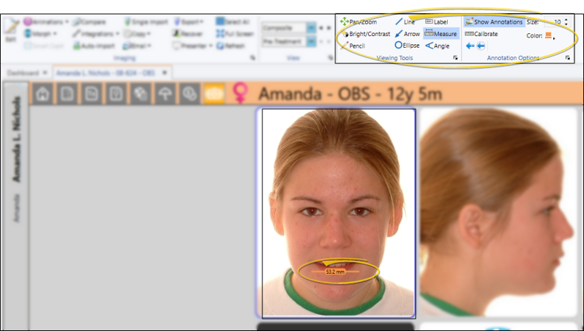Image resolution: width=584 pixels, height=331 pixels.
Task: Activate the Arrow annotation tool
Action: tap(408, 34)
